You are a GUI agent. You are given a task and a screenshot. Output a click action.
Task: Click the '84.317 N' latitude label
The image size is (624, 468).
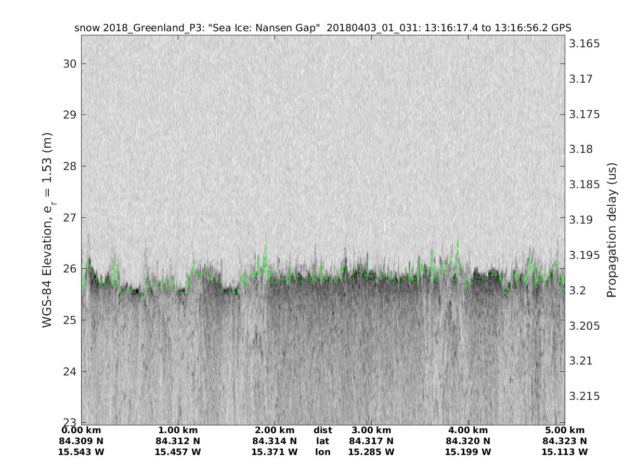371,441
